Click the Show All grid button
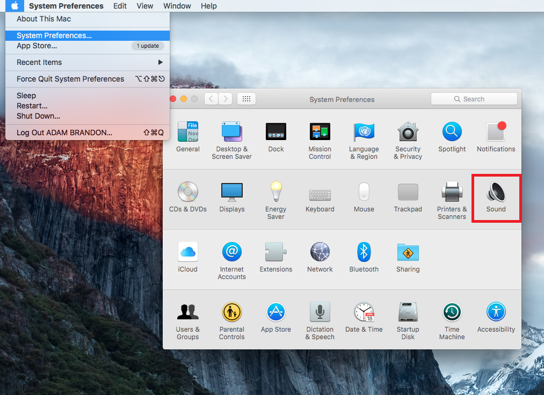This screenshot has height=395, width=544. click(246, 99)
